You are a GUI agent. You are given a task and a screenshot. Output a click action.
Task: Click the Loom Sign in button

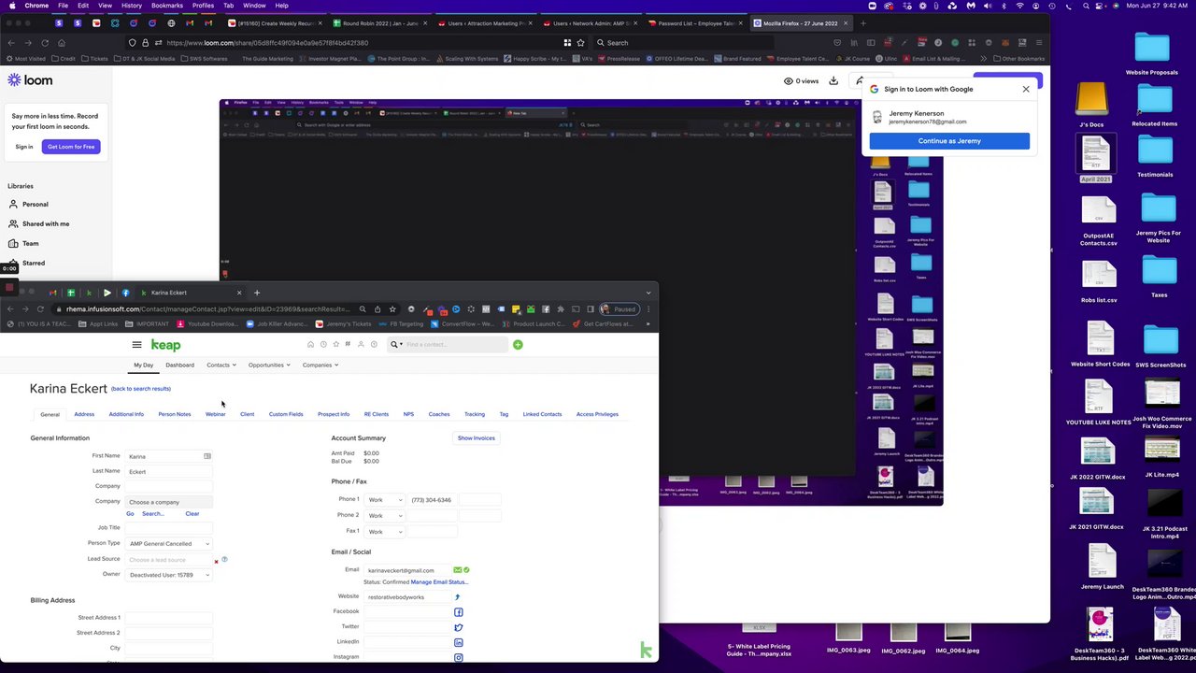click(24, 147)
